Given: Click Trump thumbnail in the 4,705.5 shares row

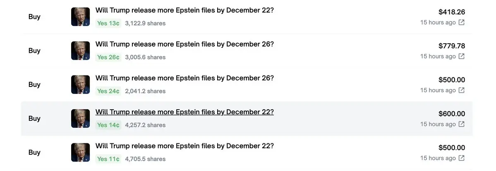Looking at the screenshot, I should pos(80,152).
